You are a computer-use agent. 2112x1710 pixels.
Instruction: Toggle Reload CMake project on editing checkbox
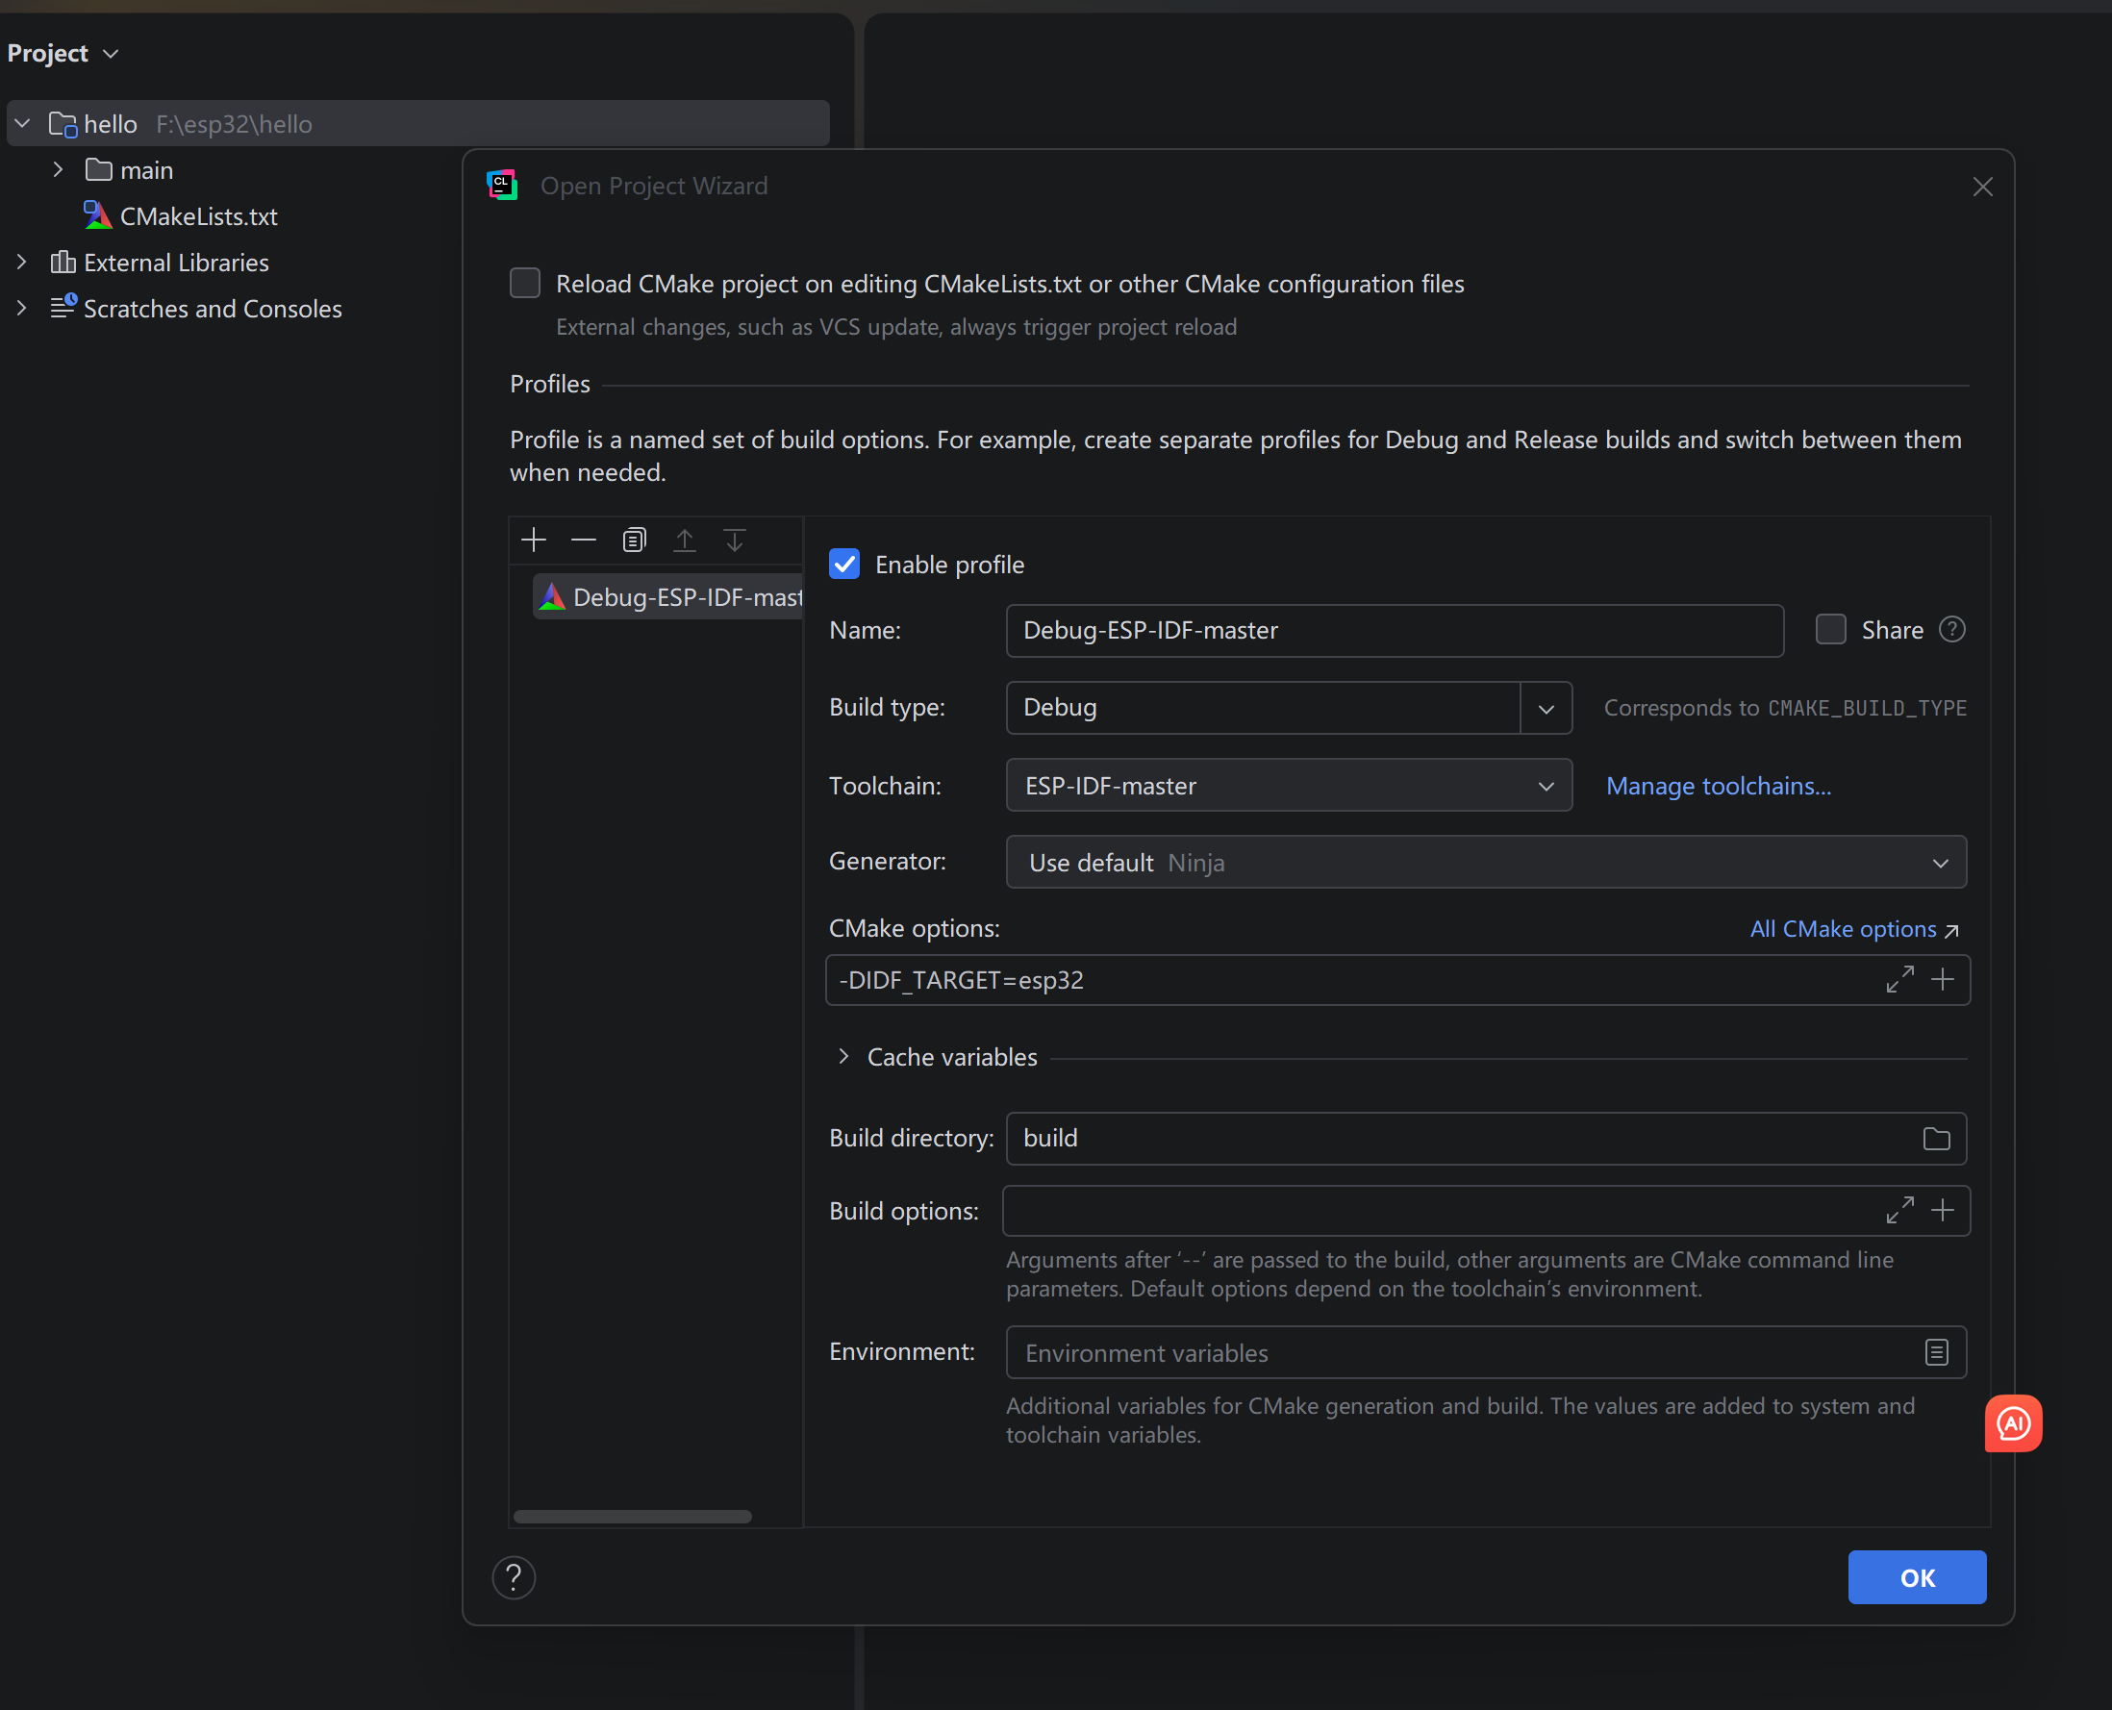pos(525,284)
